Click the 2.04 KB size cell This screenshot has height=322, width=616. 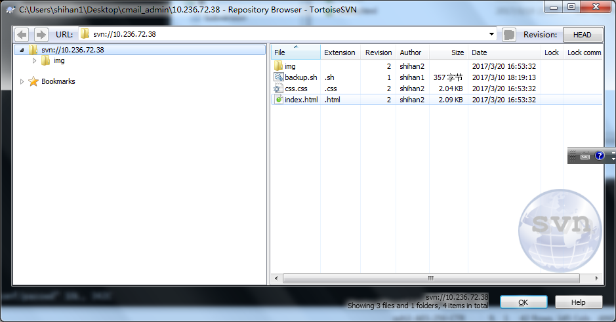pos(451,89)
